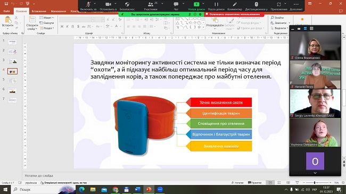
Task: Expand the Zoom video options arrow
Action: point(115,4)
